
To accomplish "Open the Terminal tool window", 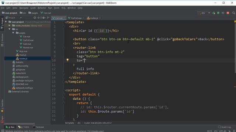I will point(38,127).
